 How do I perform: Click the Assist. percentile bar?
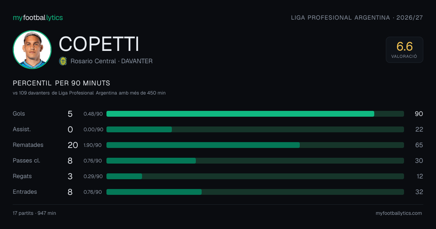[x=255, y=129]
